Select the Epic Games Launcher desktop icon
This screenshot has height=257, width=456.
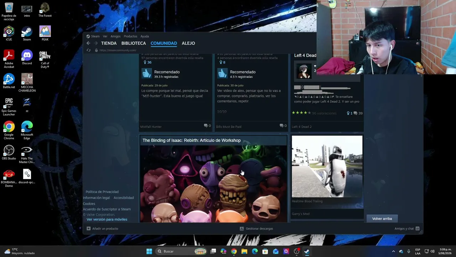coord(9,107)
